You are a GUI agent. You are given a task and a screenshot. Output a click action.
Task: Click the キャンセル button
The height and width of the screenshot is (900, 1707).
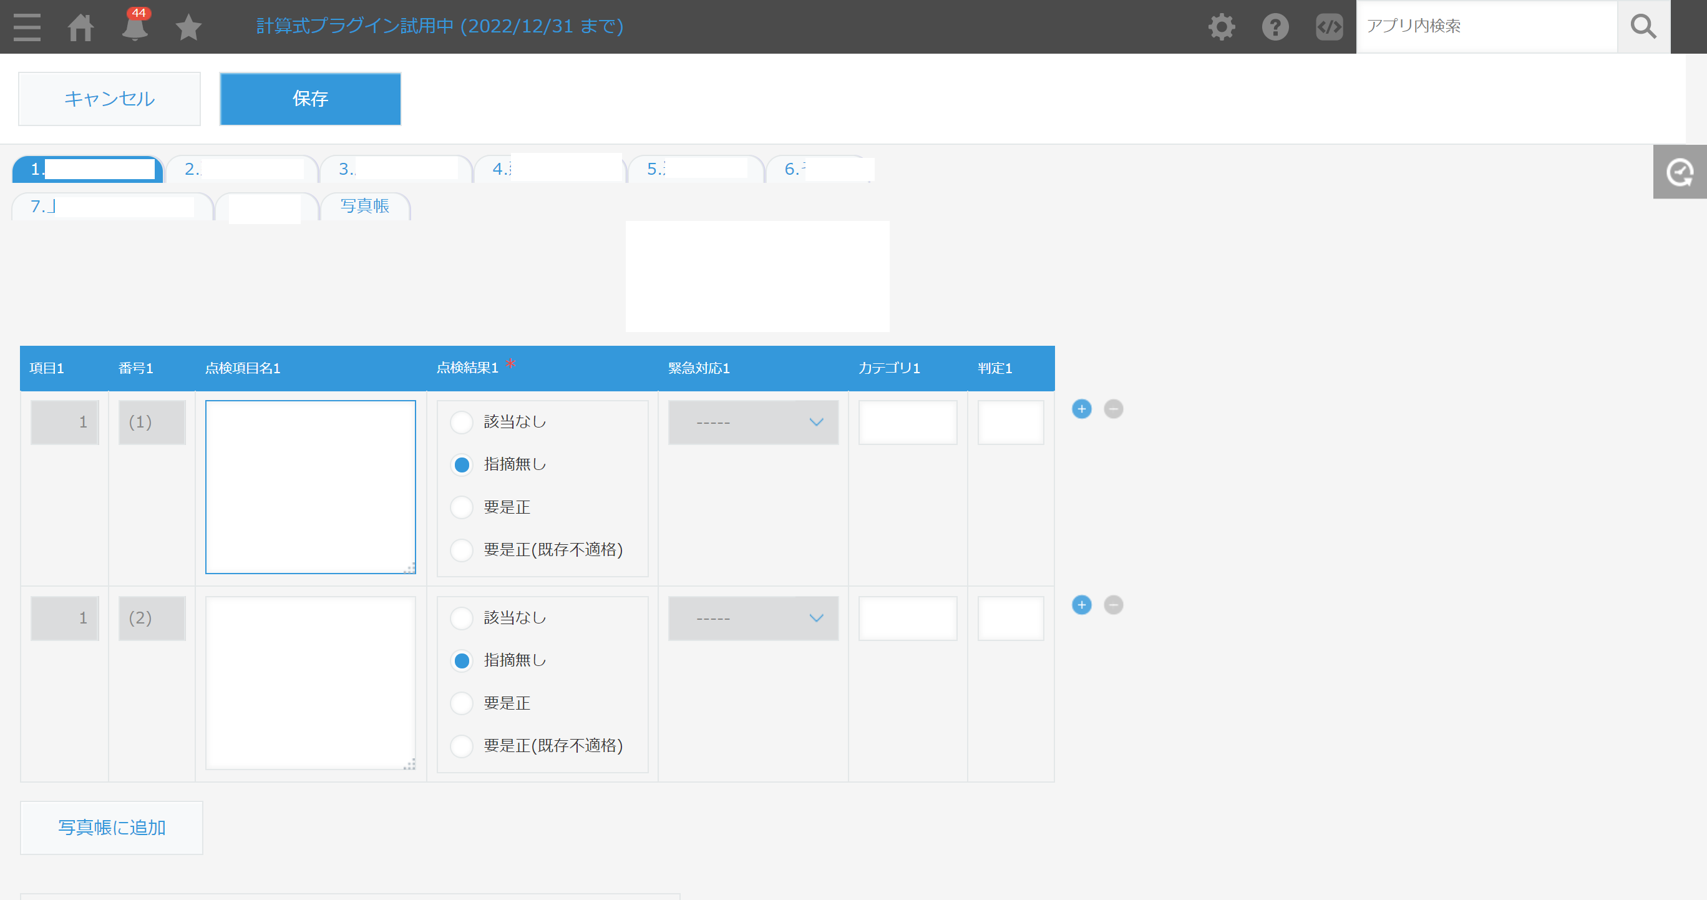pyautogui.click(x=109, y=99)
